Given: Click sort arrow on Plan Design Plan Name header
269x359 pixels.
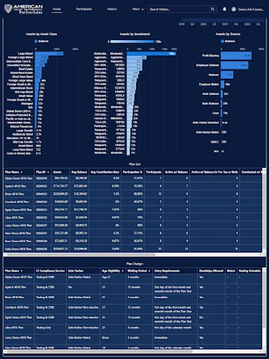Looking at the screenshot, I should click(22, 271).
